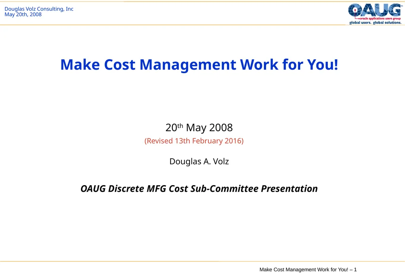Click 'OAUG Discrete MFG Cost Sub-Committee Presentation' text
The image size is (405, 280).
pos(199,189)
